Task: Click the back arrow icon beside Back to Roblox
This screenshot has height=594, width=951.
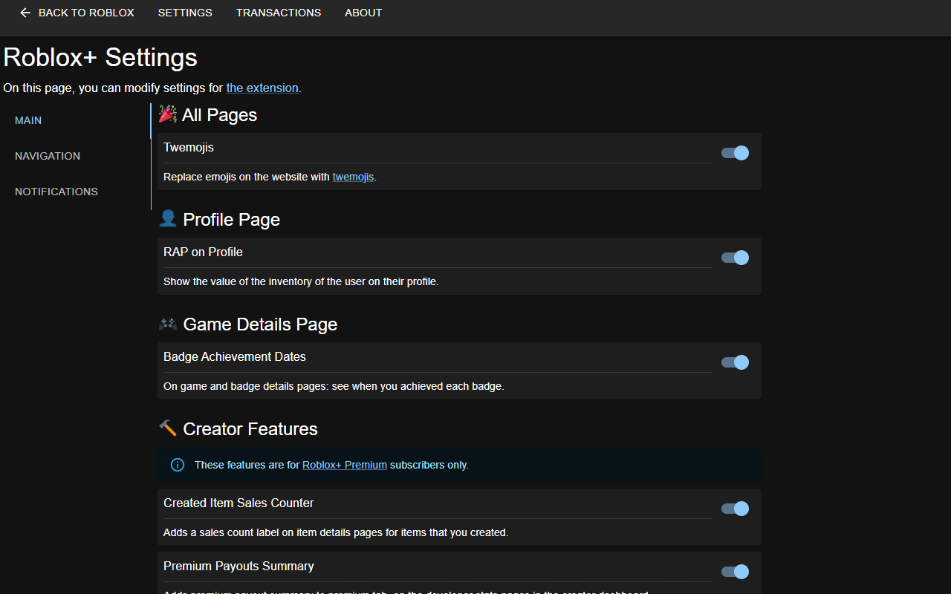Action: tap(25, 13)
